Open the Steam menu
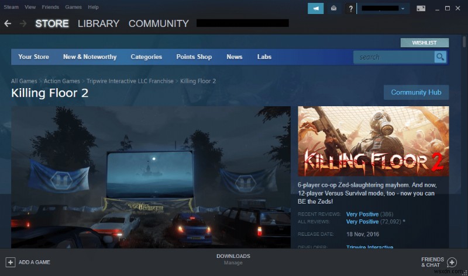468x276 pixels. pyautogui.click(x=11, y=7)
